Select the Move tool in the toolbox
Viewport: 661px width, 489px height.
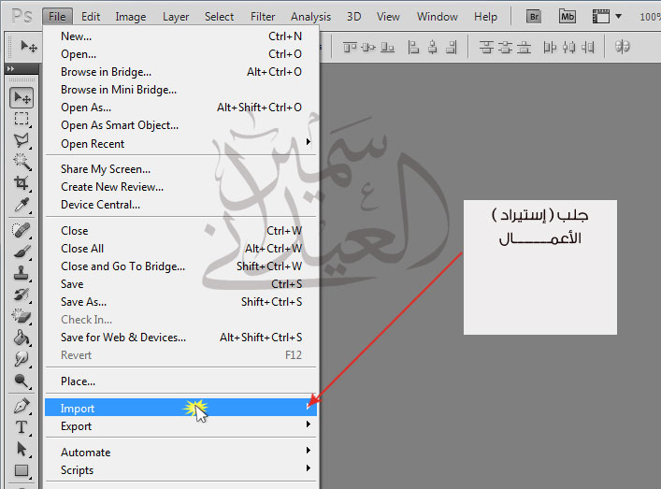[22, 98]
